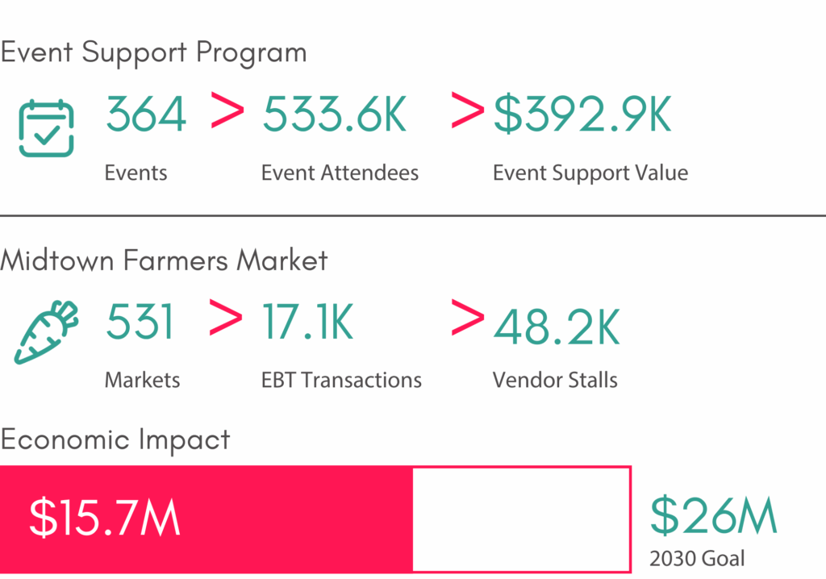Click the 531 Markets number
Viewport: 826px width, 579px height.
[140, 323]
